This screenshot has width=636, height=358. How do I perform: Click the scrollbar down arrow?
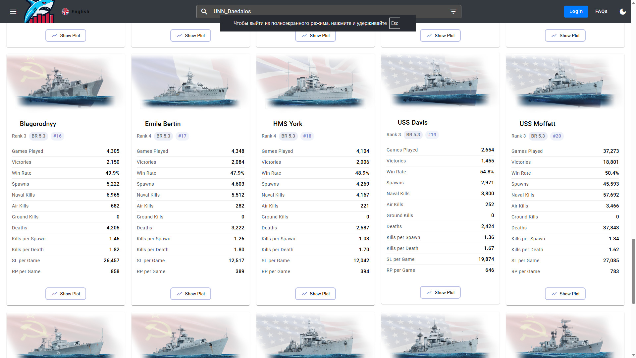pos(633,355)
